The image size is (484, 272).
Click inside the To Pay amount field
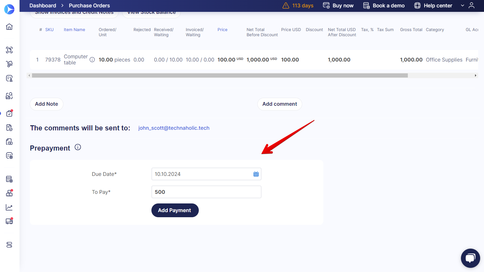tap(206, 192)
